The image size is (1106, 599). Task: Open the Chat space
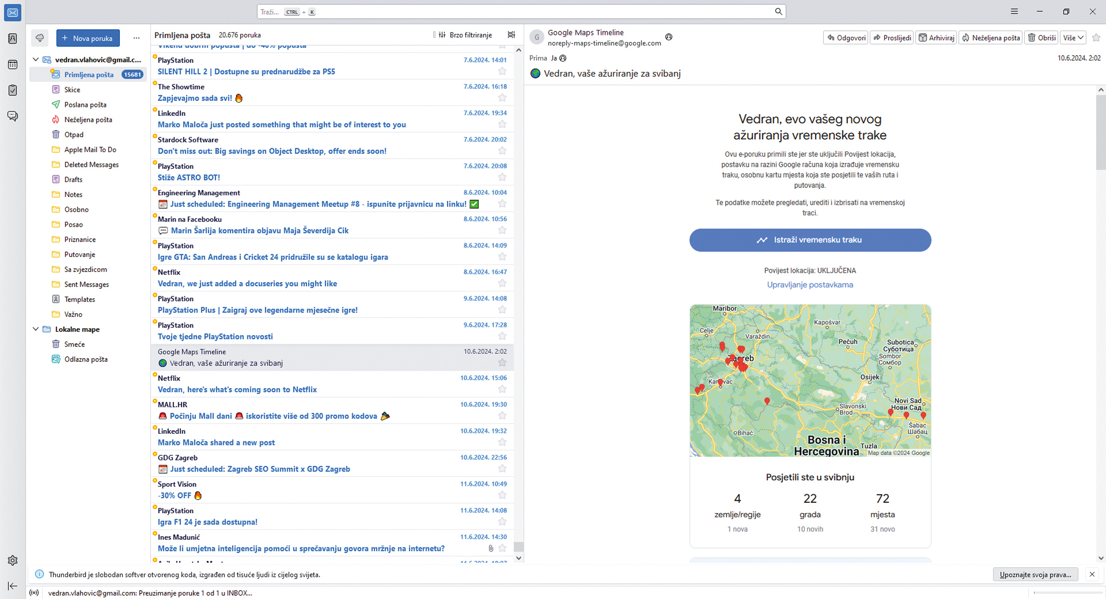tap(12, 116)
